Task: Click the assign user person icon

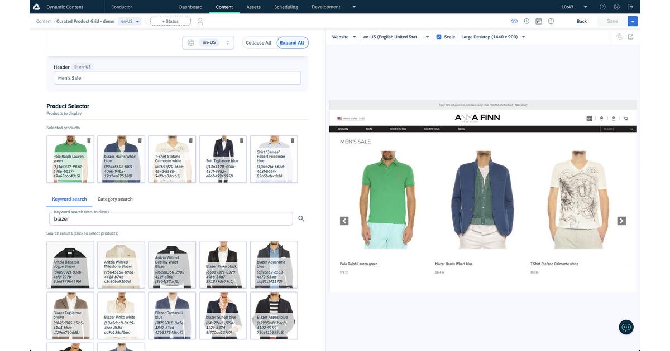Action: tap(200, 21)
